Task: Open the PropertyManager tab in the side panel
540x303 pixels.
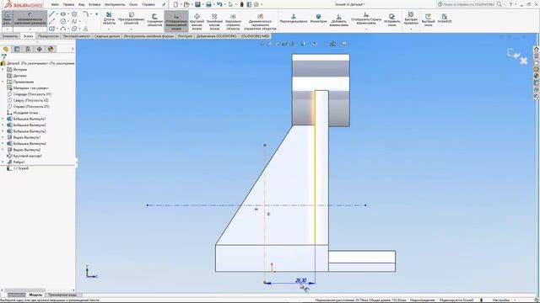Action: click(x=17, y=49)
